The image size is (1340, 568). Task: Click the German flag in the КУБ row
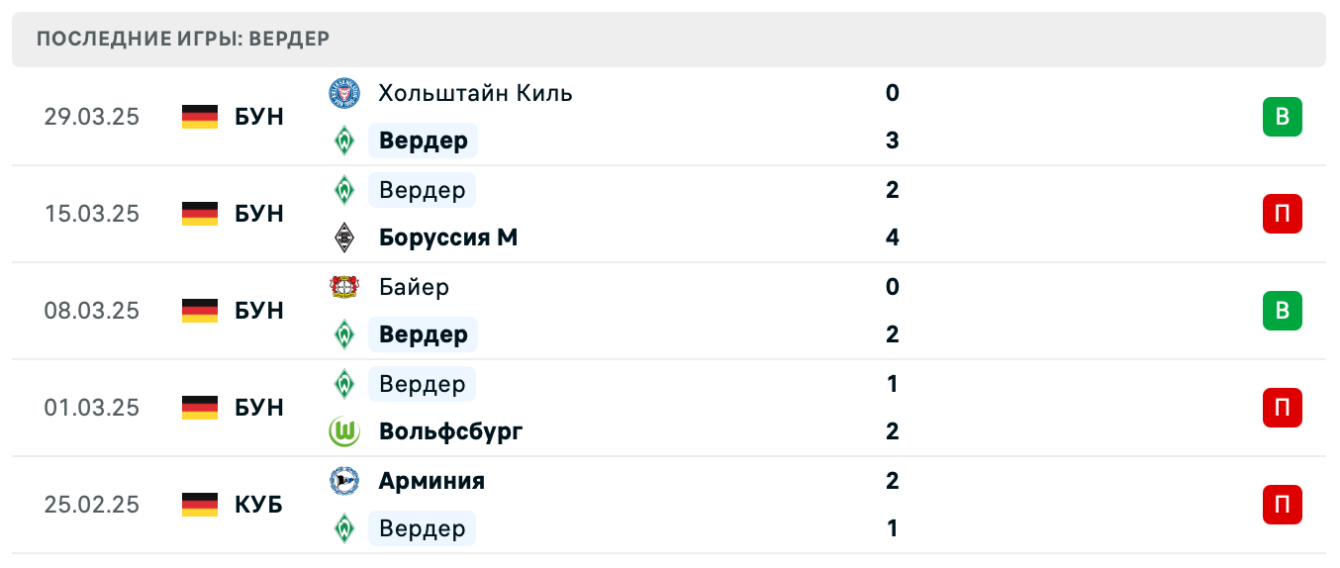[x=200, y=505]
